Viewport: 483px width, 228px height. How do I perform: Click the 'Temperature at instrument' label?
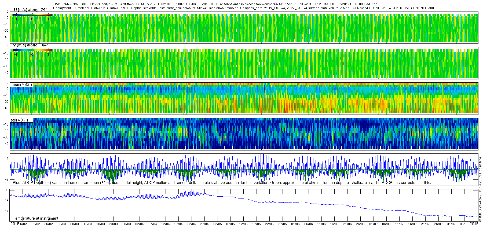tap(35, 218)
